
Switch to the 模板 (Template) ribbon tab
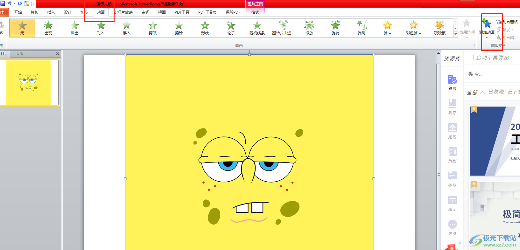tap(35, 12)
